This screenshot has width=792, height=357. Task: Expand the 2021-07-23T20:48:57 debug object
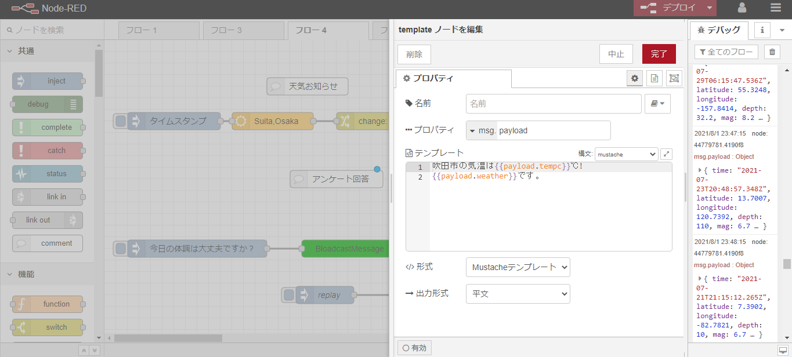coord(699,170)
